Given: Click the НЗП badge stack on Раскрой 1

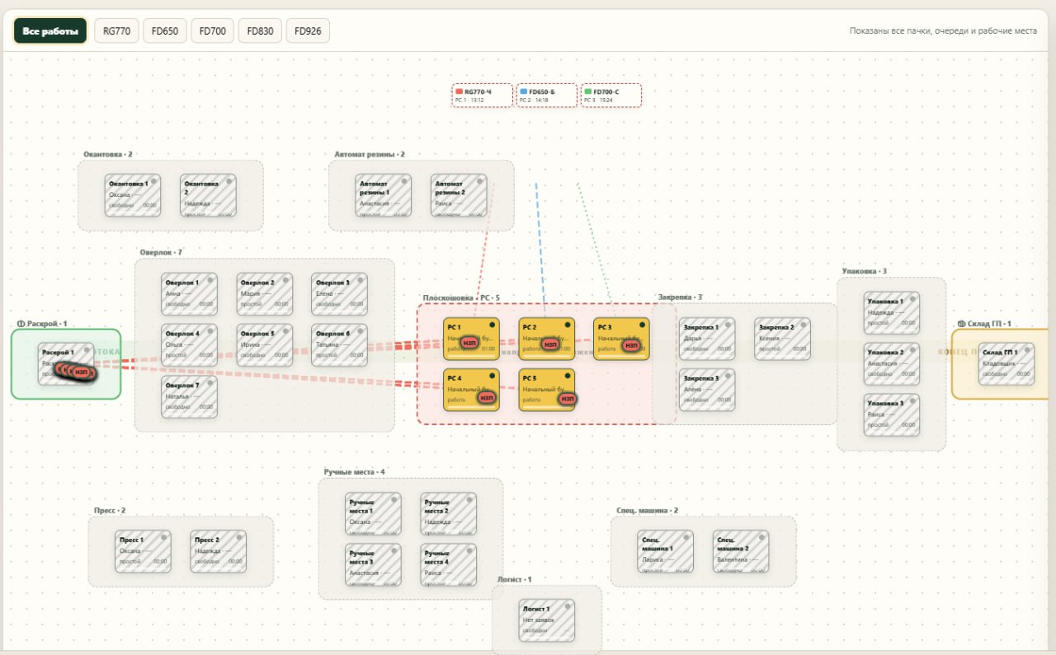Looking at the screenshot, I should point(77,372).
